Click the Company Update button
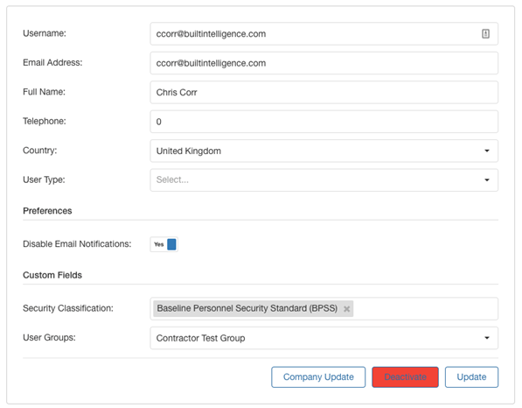The width and height of the screenshot is (522, 408). 318,377
